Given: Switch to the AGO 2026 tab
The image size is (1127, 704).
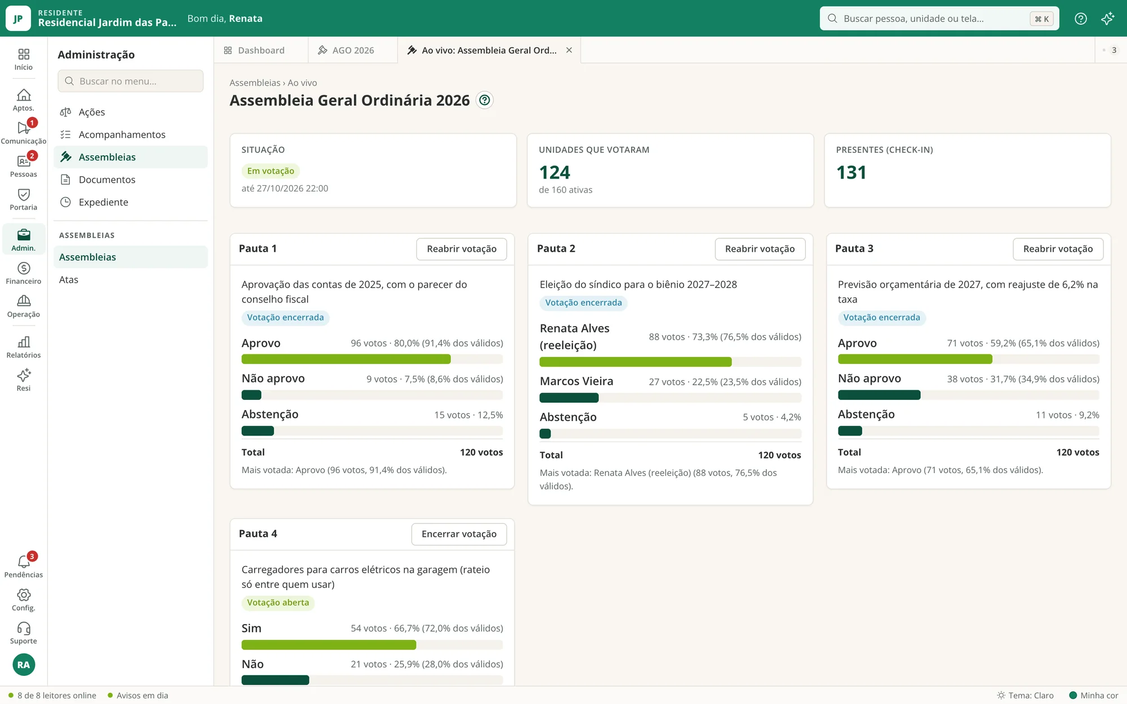Looking at the screenshot, I should [346, 50].
